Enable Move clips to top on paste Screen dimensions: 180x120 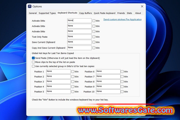click(33, 62)
